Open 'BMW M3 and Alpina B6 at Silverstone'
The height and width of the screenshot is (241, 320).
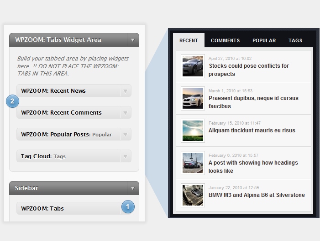coord(257,195)
